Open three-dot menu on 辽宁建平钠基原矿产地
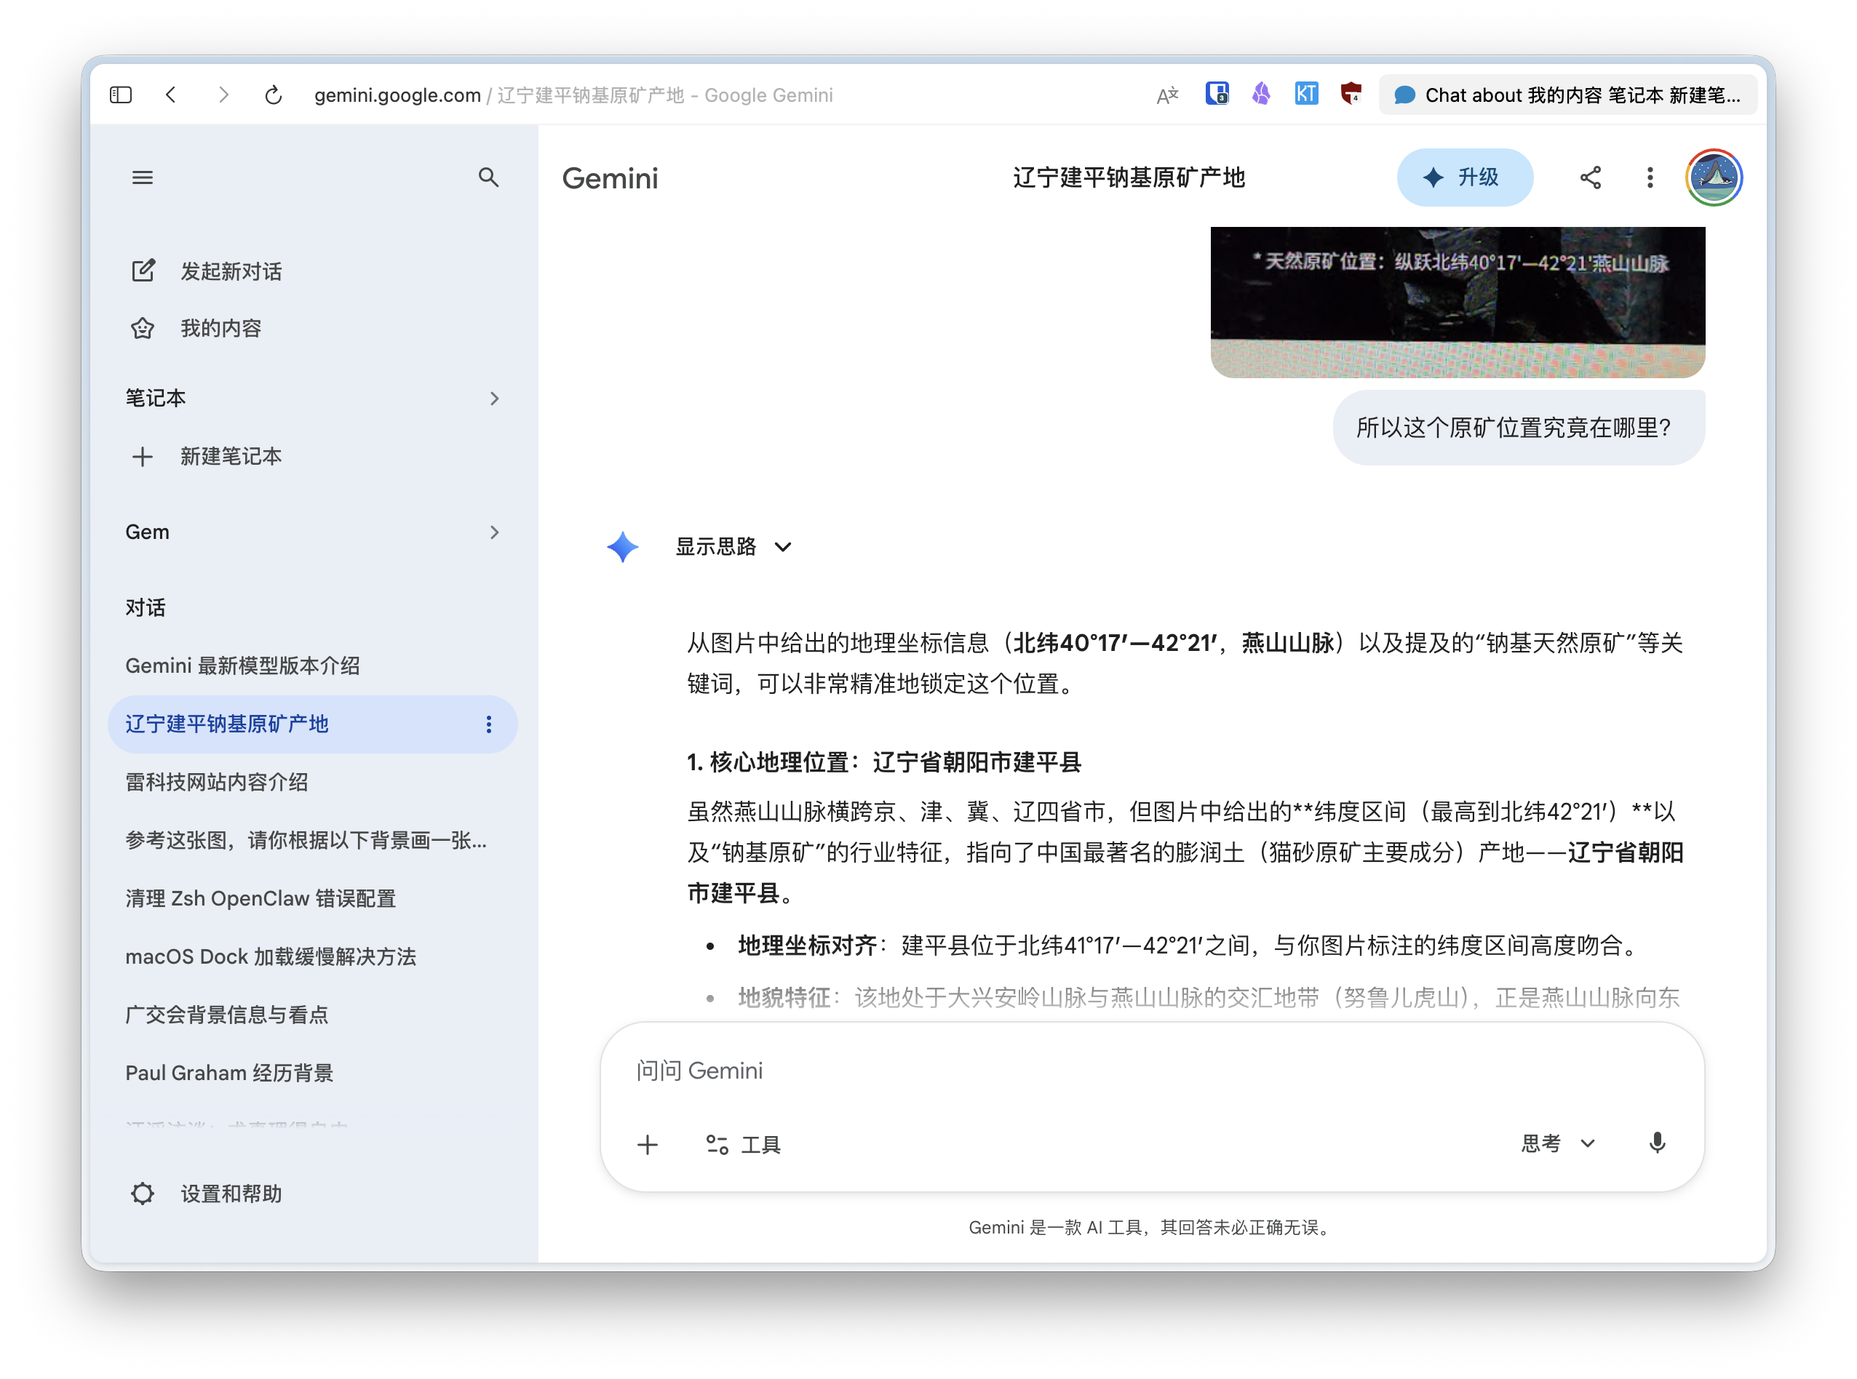Image resolution: width=1857 pixels, height=1379 pixels. (x=488, y=724)
